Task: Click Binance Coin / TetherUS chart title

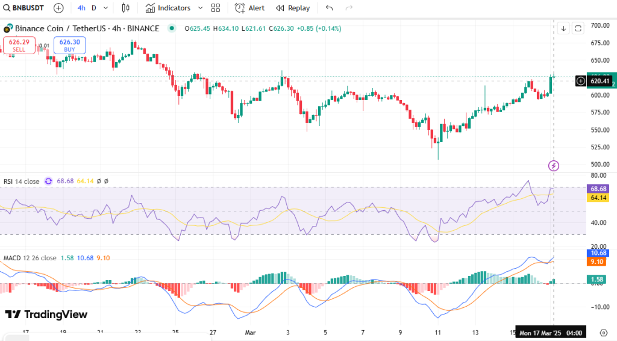Action: click(x=87, y=28)
